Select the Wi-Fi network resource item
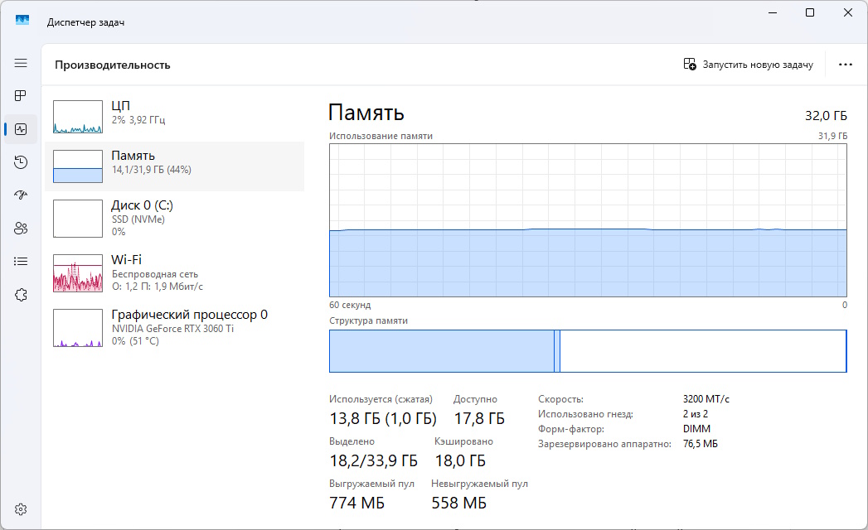Viewport: 868px width, 530px height. pos(174,272)
